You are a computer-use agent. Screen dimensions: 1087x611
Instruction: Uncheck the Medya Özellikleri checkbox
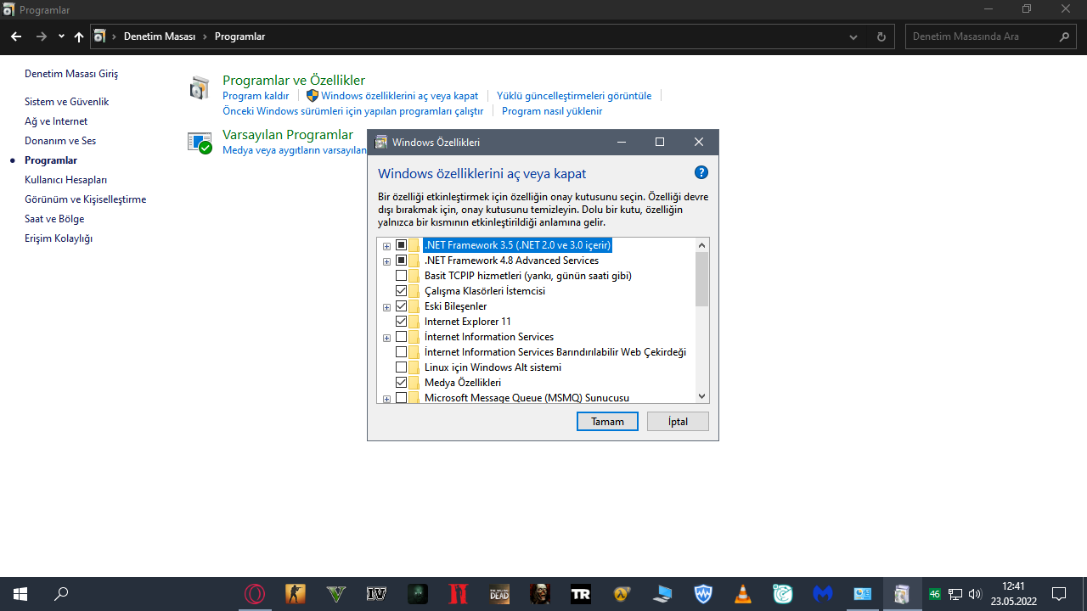[x=402, y=383]
